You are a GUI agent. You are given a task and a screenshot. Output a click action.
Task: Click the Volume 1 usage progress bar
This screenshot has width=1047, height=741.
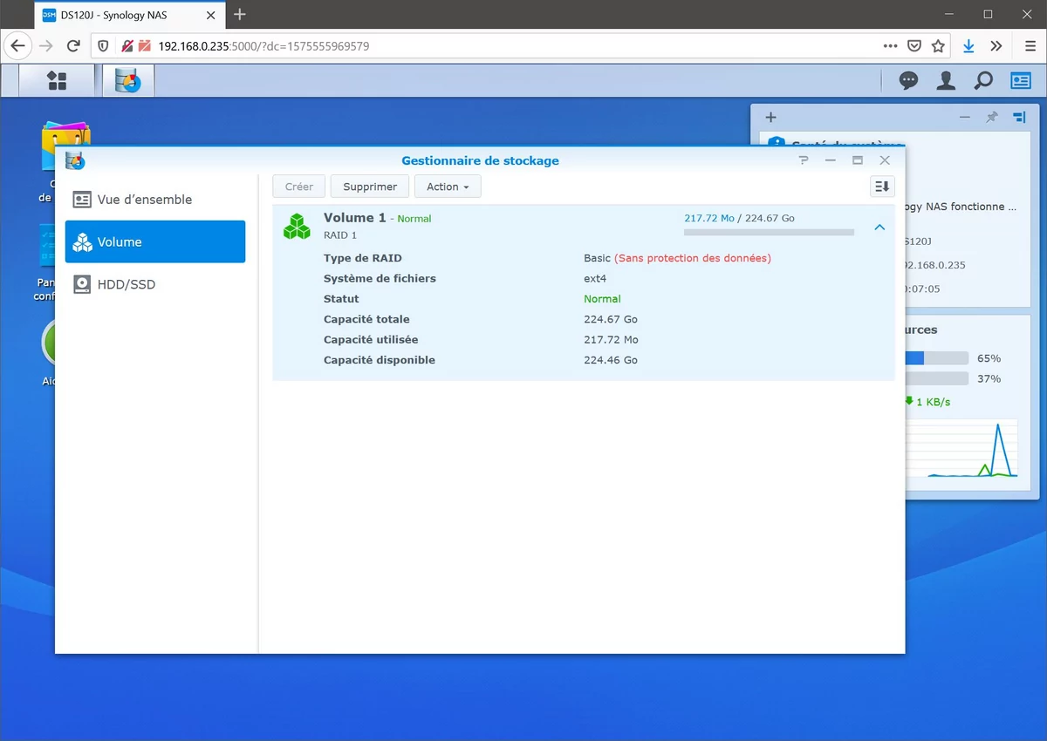769,233
